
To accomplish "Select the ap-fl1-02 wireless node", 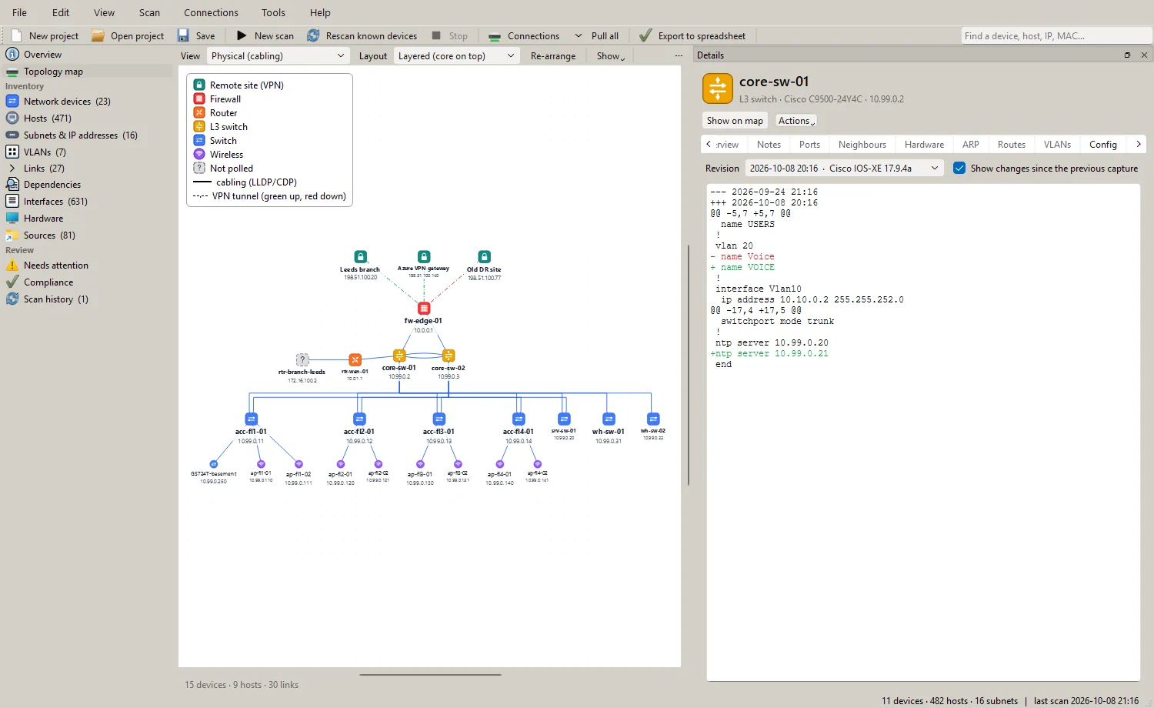I will [x=299, y=465].
